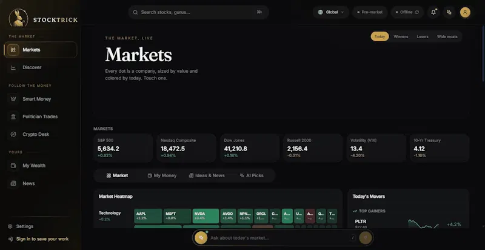Open PLTR in Top Gainers
Image resolution: width=485 pixels, height=250 pixels.
point(408,225)
